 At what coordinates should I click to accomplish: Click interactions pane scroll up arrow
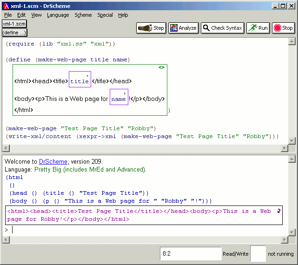[292, 159]
